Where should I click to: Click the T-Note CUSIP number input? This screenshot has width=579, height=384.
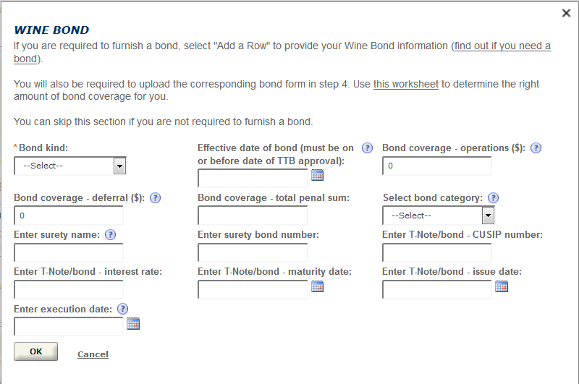pyautogui.click(x=436, y=252)
